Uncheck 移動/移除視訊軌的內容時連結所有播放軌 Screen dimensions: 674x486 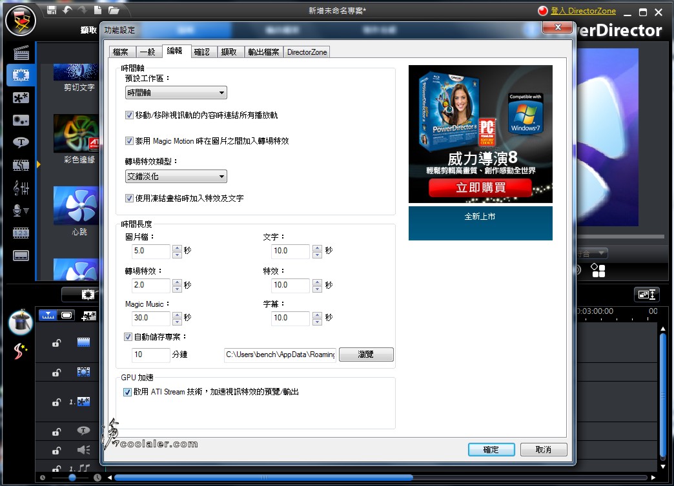[129, 115]
